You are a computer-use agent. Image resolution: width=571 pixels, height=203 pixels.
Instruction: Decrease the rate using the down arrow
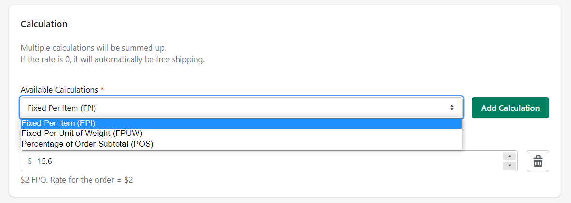[x=509, y=165]
